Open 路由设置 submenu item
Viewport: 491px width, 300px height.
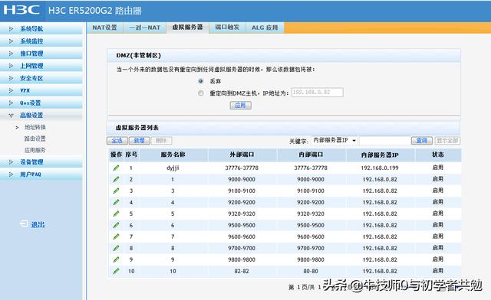click(35, 139)
